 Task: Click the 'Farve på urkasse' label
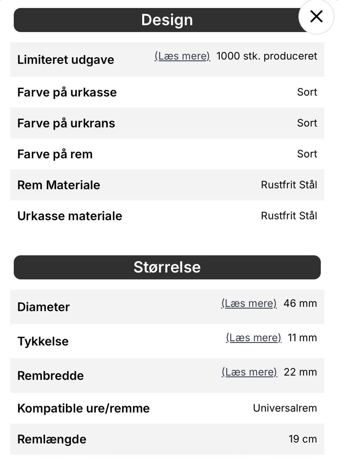click(x=67, y=92)
